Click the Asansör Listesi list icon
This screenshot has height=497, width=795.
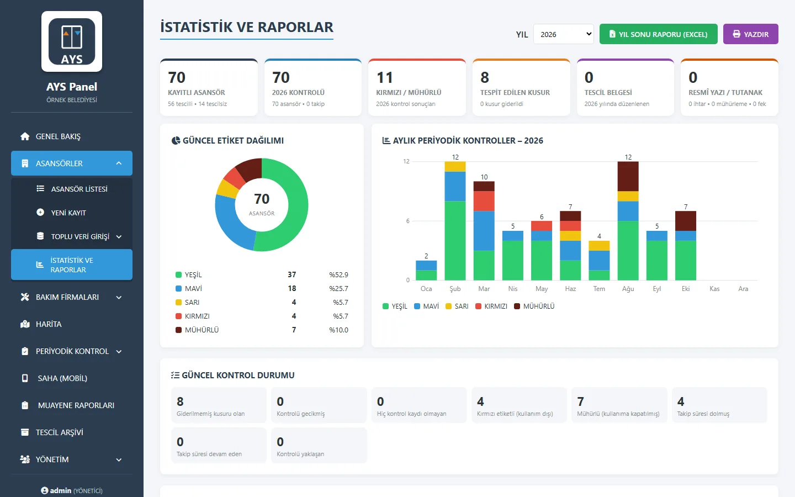40,189
